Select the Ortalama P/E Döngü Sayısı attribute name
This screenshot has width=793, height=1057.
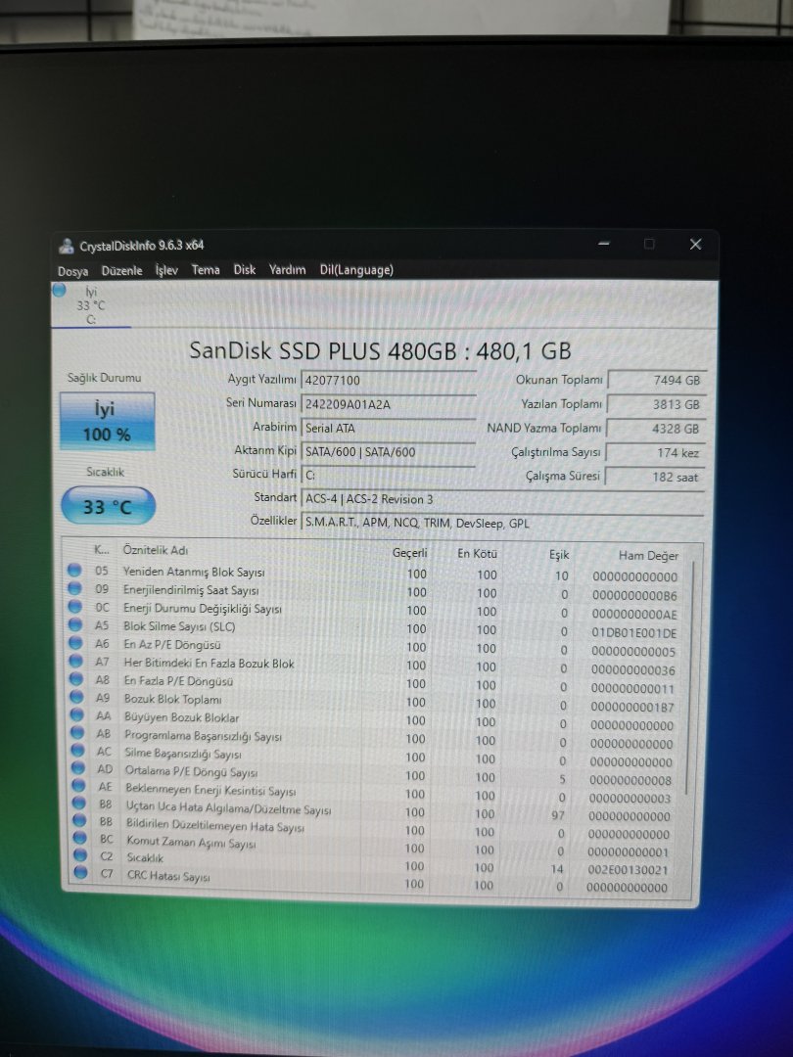click(x=192, y=771)
